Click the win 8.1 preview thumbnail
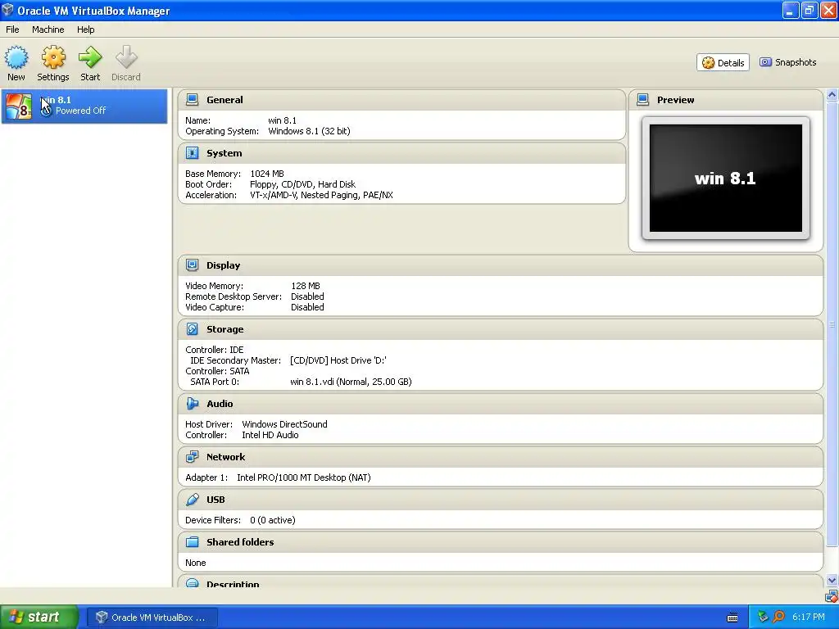The image size is (839, 629). 726,178
